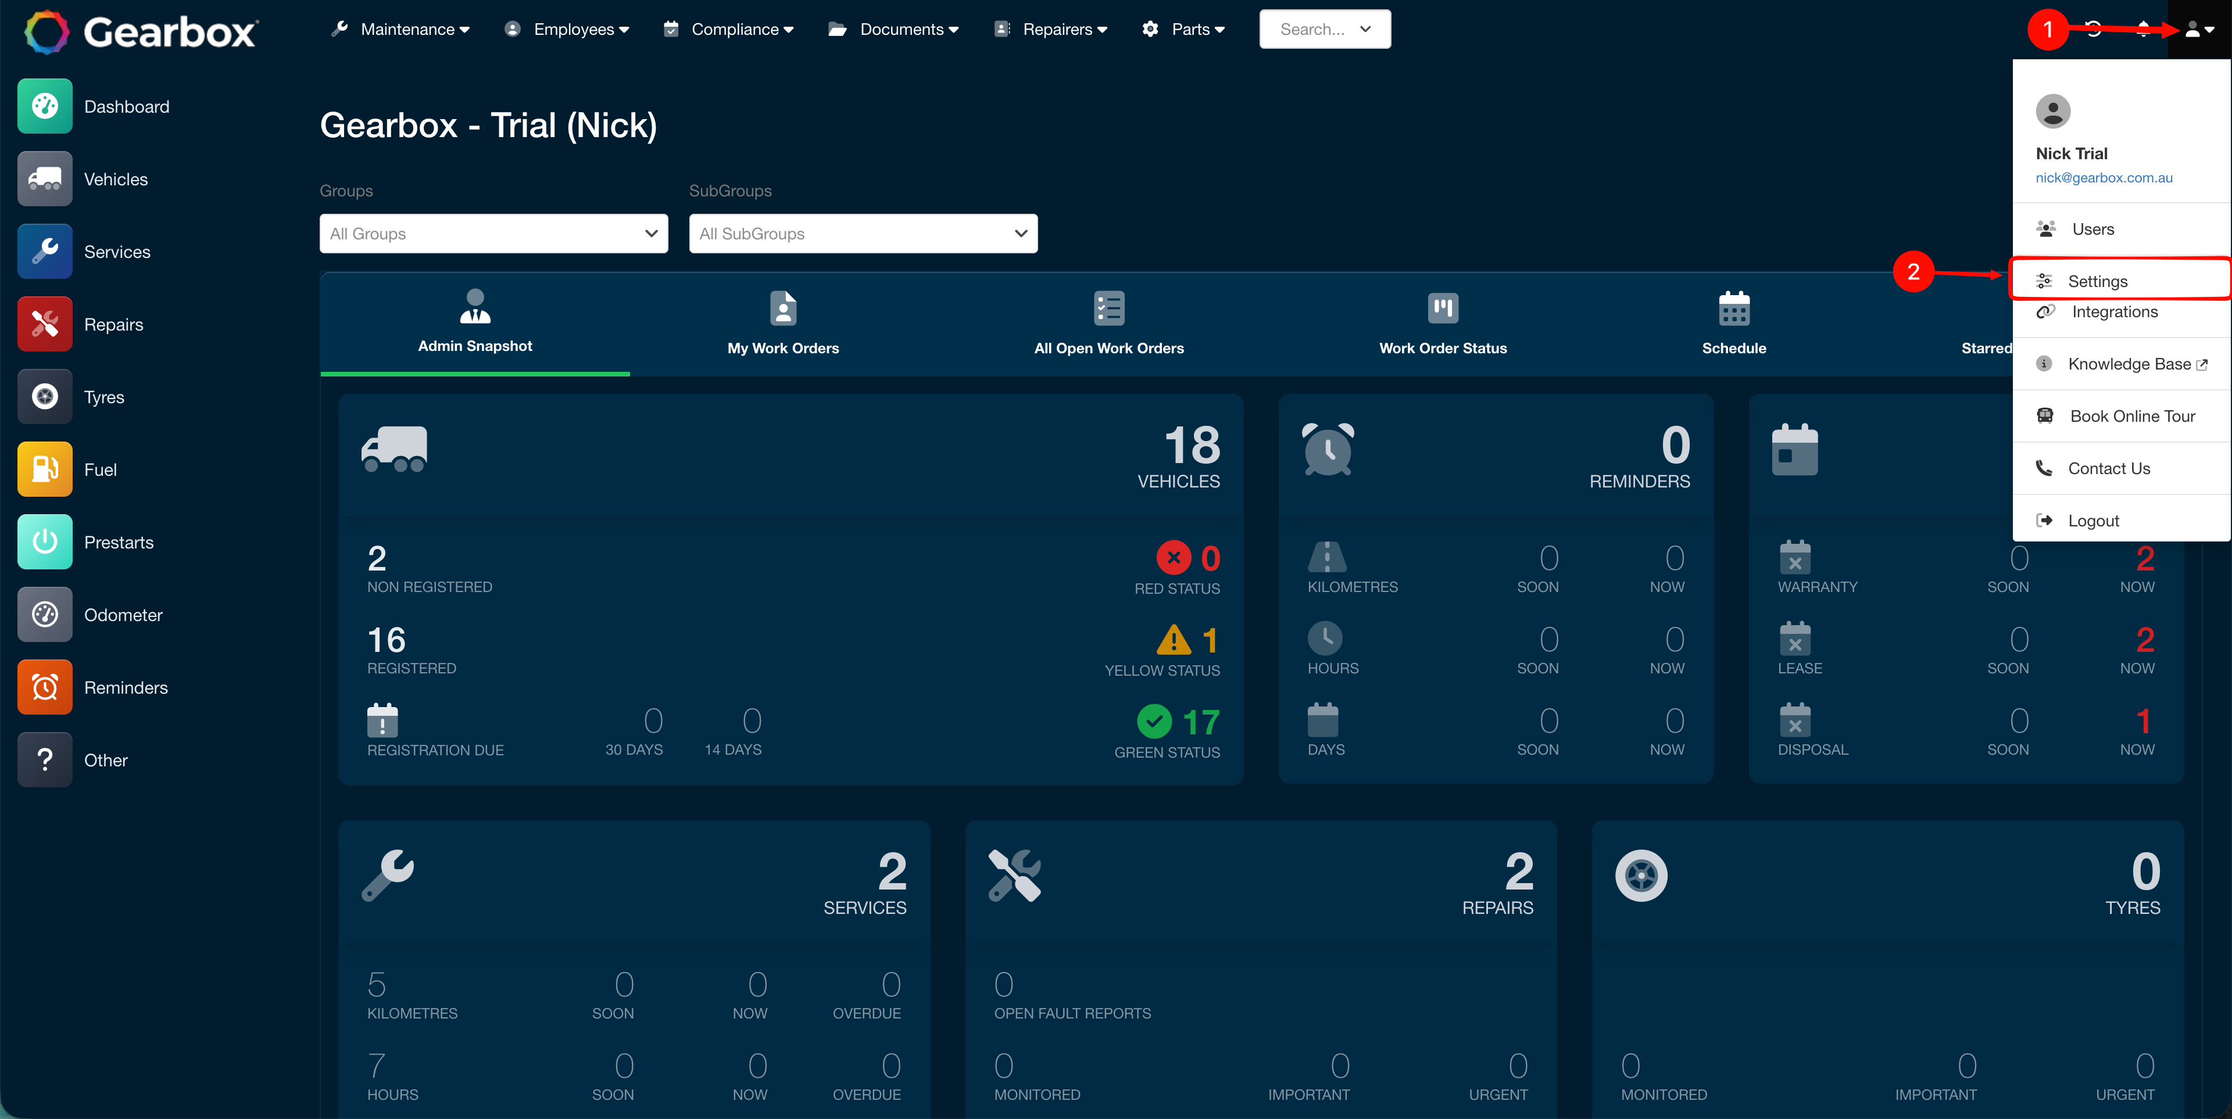This screenshot has height=1119, width=2232.
Task: Open the Tyres icon in sidebar
Action: (45, 397)
